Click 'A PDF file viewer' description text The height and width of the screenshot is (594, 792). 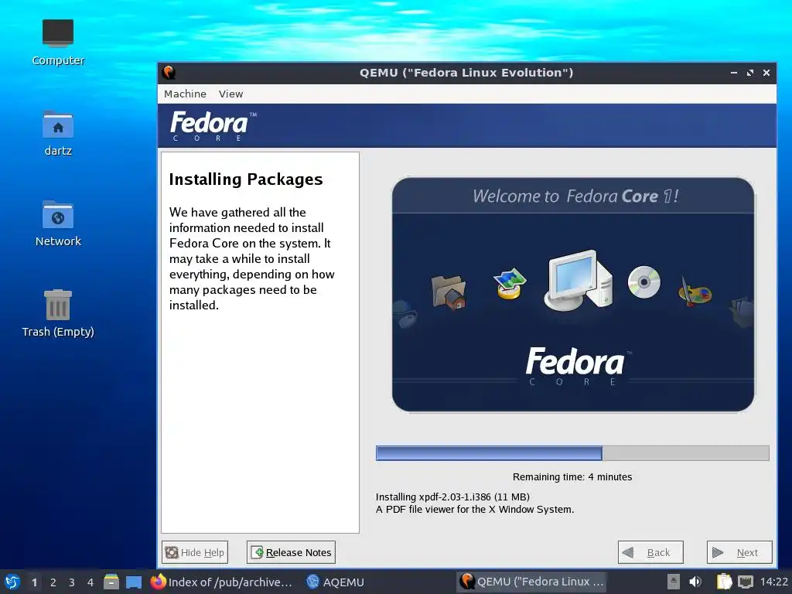pyautogui.click(x=475, y=510)
